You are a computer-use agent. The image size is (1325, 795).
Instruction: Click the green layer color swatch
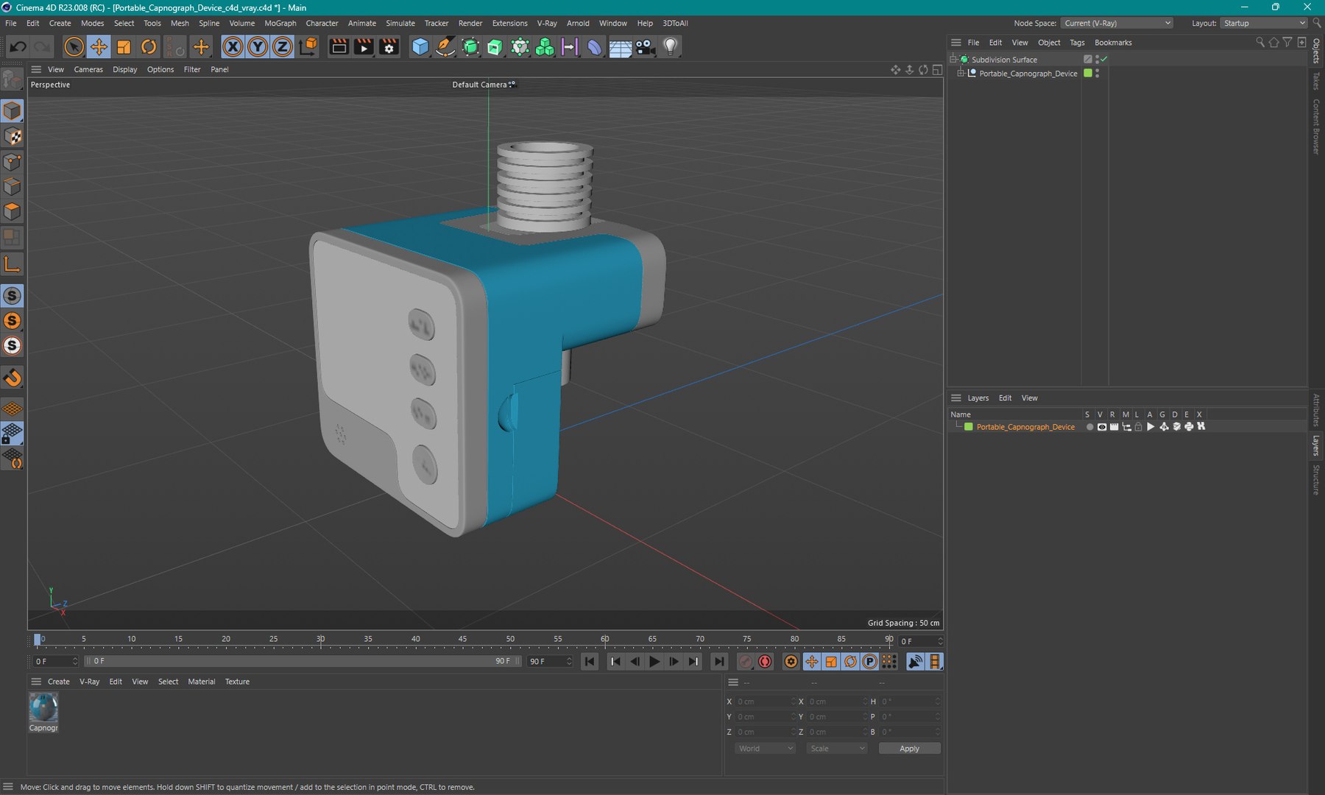969,427
